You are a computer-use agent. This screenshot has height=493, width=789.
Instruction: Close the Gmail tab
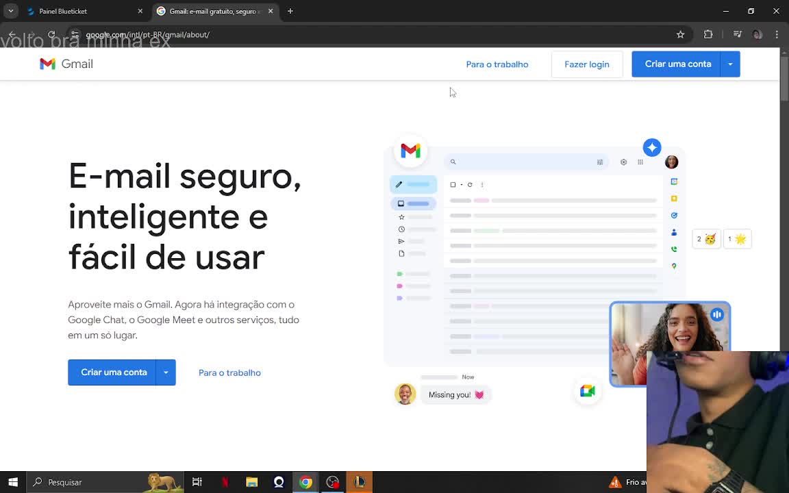tap(271, 11)
